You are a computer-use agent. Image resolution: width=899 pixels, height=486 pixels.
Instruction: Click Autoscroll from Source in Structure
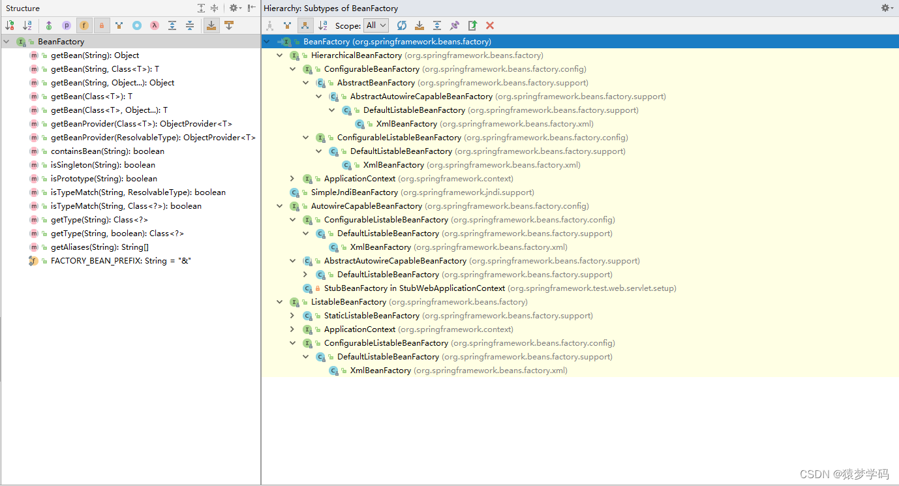tap(229, 25)
